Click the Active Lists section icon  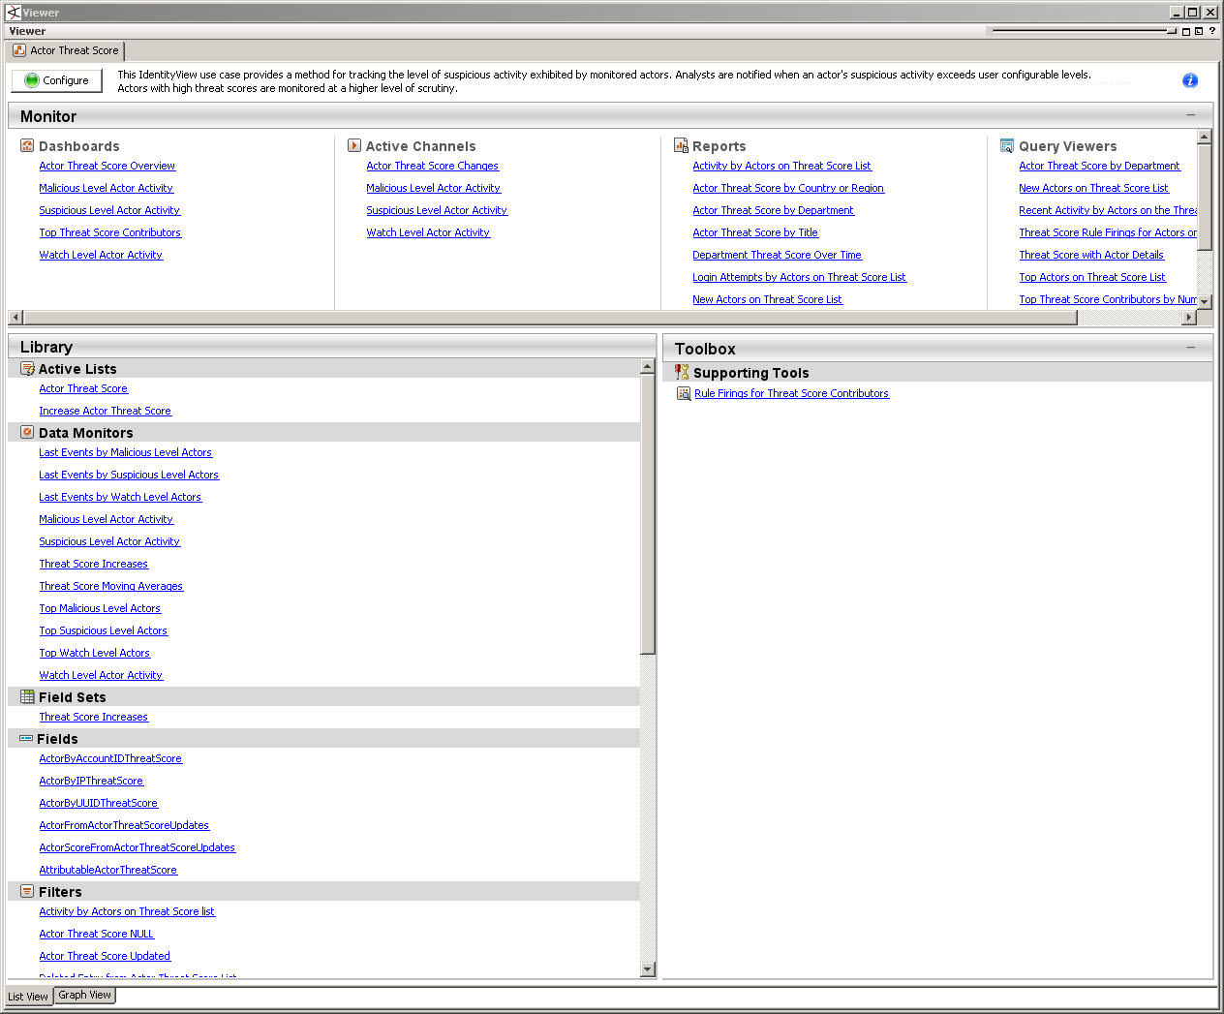pyautogui.click(x=27, y=368)
